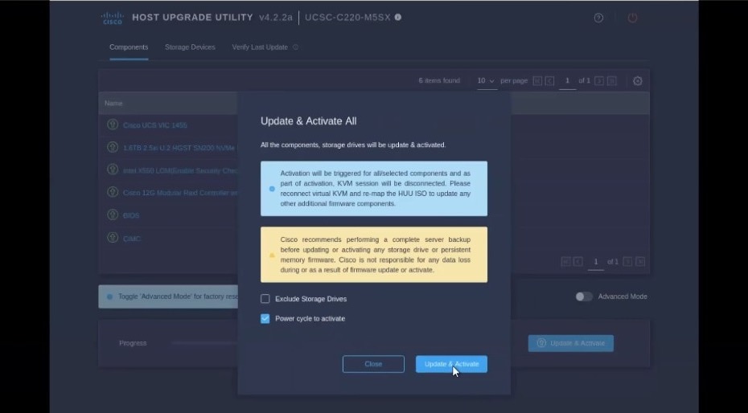Switch to the Components tab
Viewport: 748px width, 413px height.
click(x=129, y=47)
